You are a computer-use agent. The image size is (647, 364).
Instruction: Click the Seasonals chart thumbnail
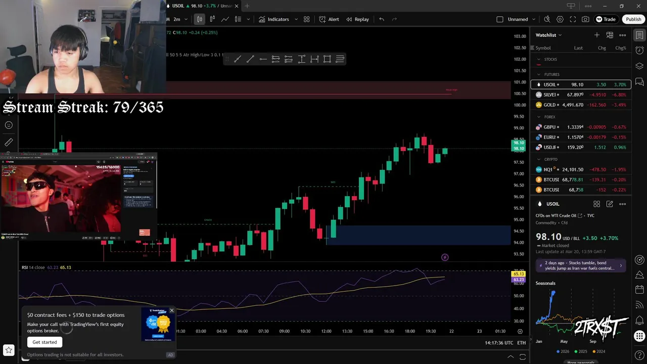tap(581, 313)
